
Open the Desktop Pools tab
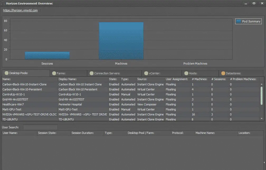pyautogui.click(x=26, y=73)
